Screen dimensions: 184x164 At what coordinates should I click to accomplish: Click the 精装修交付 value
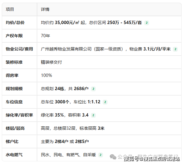pyautogui.click(x=51, y=62)
